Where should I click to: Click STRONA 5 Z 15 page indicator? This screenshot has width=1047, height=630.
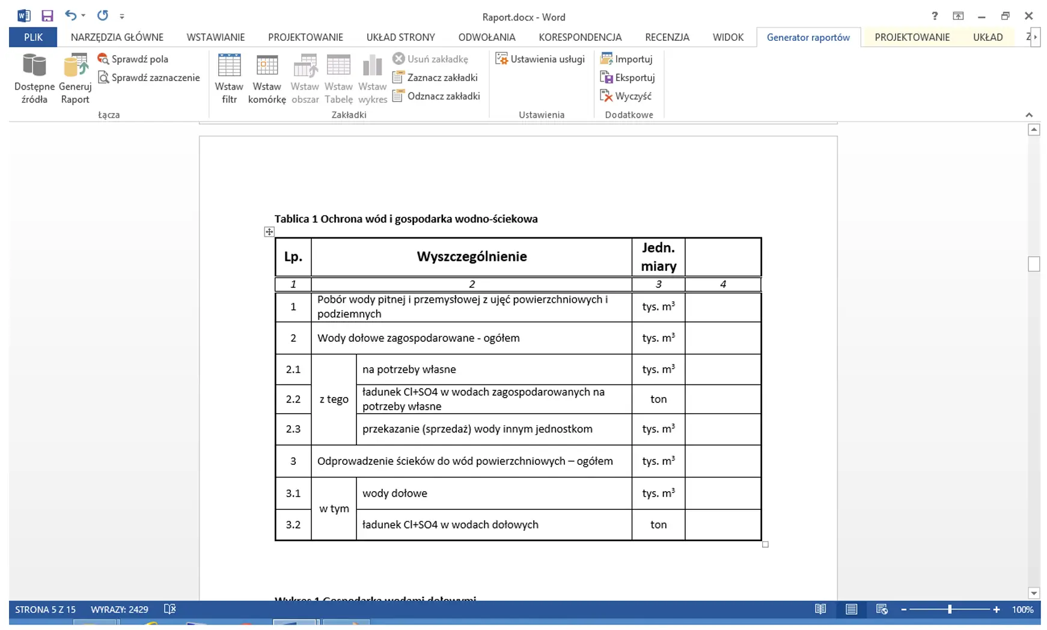pyautogui.click(x=46, y=609)
